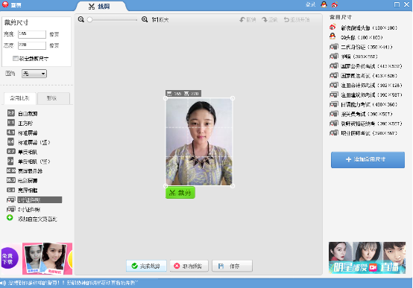Click the 重新开始 restart icon
Screen dimensions: 413x288
click(286, 20)
